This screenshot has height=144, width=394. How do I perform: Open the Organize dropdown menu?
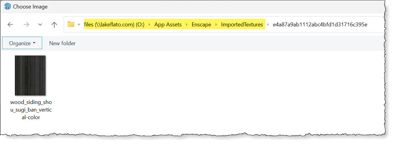[22, 43]
